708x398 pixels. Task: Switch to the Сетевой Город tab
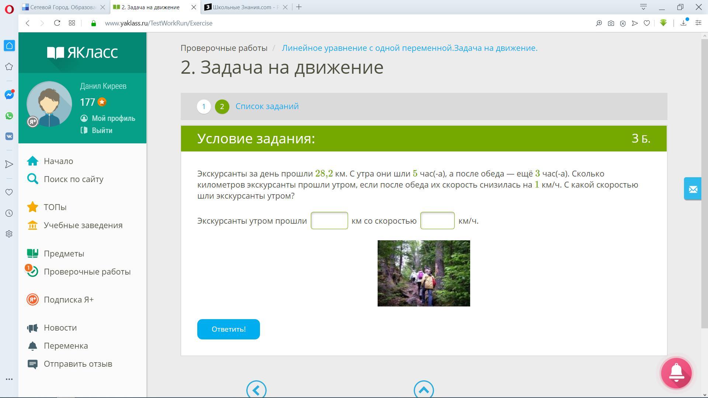[63, 7]
